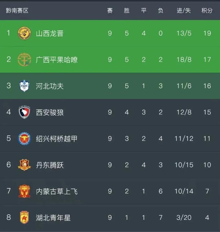Sort by the 积分 column header
Screen dimensions: 220x232
click(x=207, y=11)
